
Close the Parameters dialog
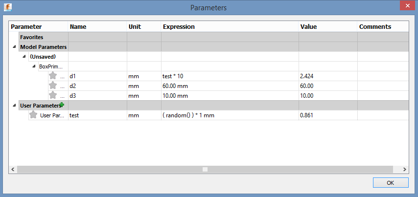[x=408, y=5]
